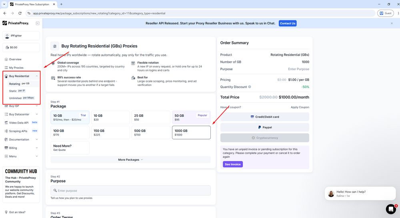Screen dimensions: 400x218
Task: Expand More Packages dropdown
Action: coord(131,160)
